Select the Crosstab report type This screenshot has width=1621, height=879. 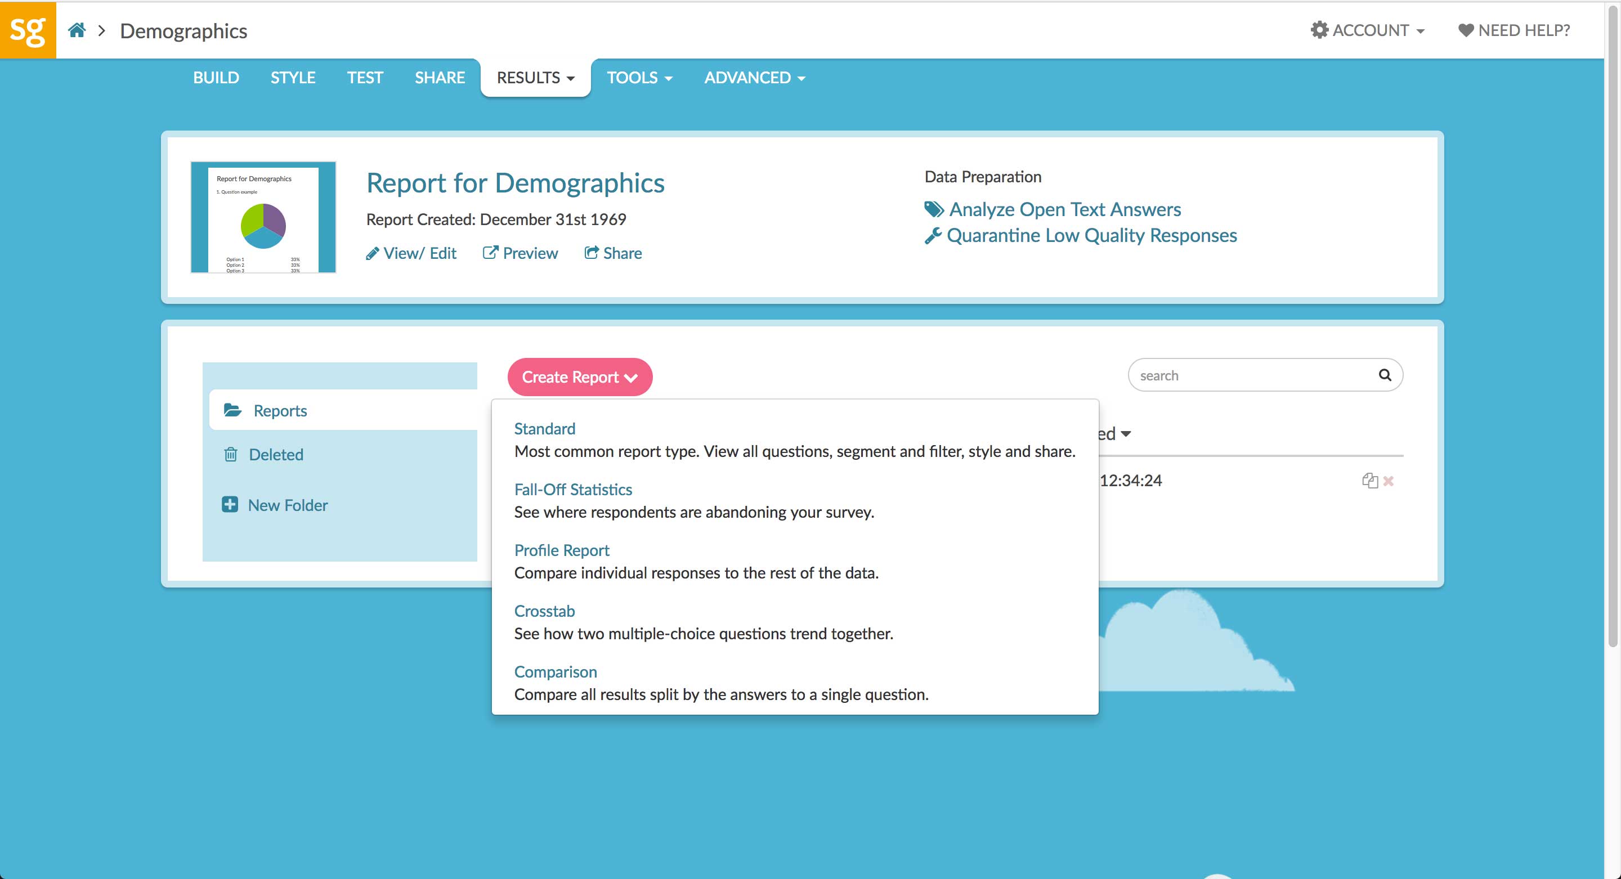(544, 611)
